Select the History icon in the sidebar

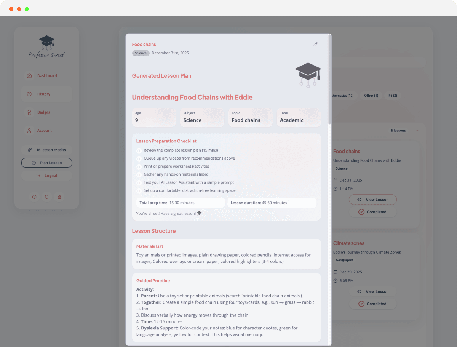[29, 94]
